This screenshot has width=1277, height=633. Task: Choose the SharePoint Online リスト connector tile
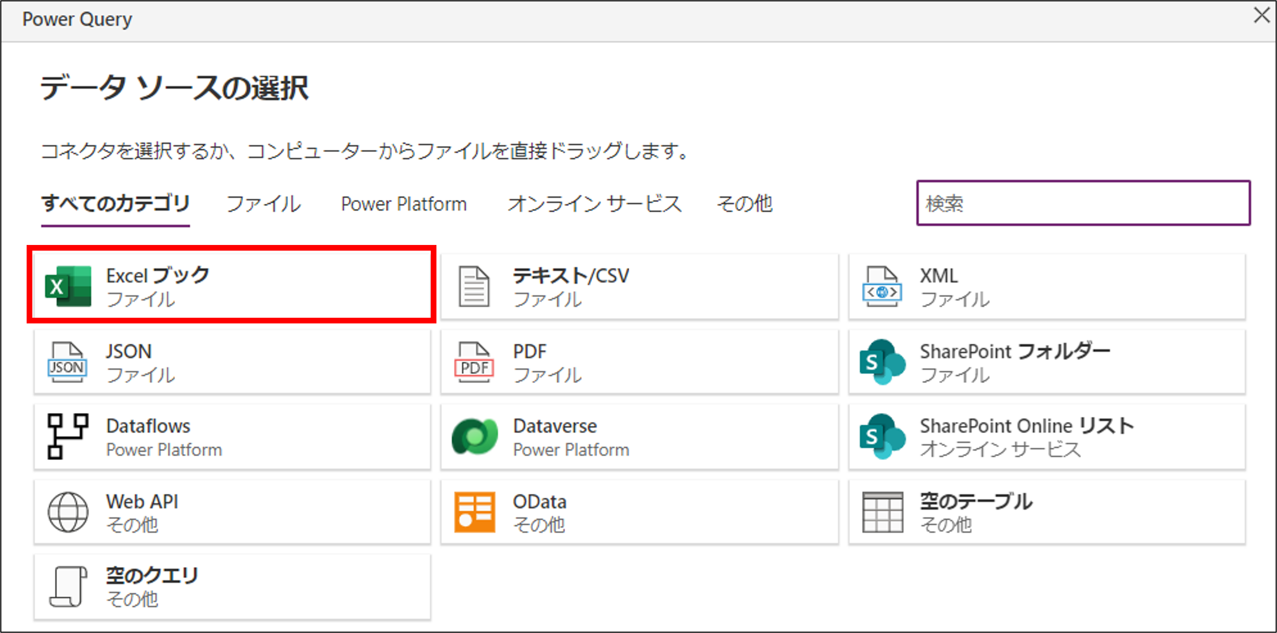pyautogui.click(x=1046, y=436)
